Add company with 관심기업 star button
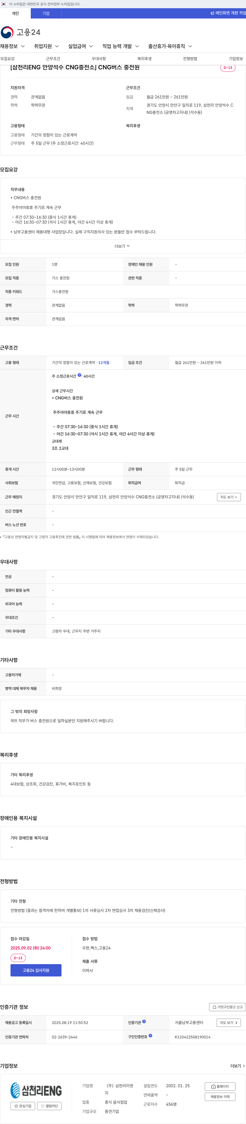246x1124 pixels. 23,1106
